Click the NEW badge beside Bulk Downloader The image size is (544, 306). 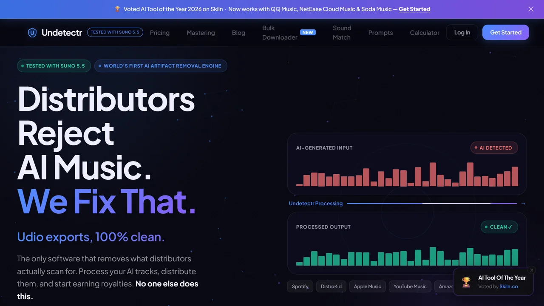pyautogui.click(x=308, y=32)
